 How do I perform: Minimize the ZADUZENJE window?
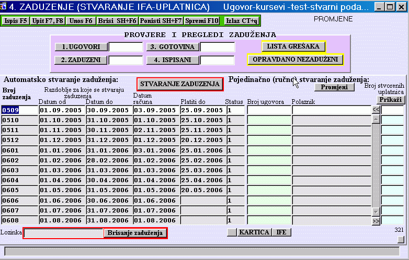379,7
